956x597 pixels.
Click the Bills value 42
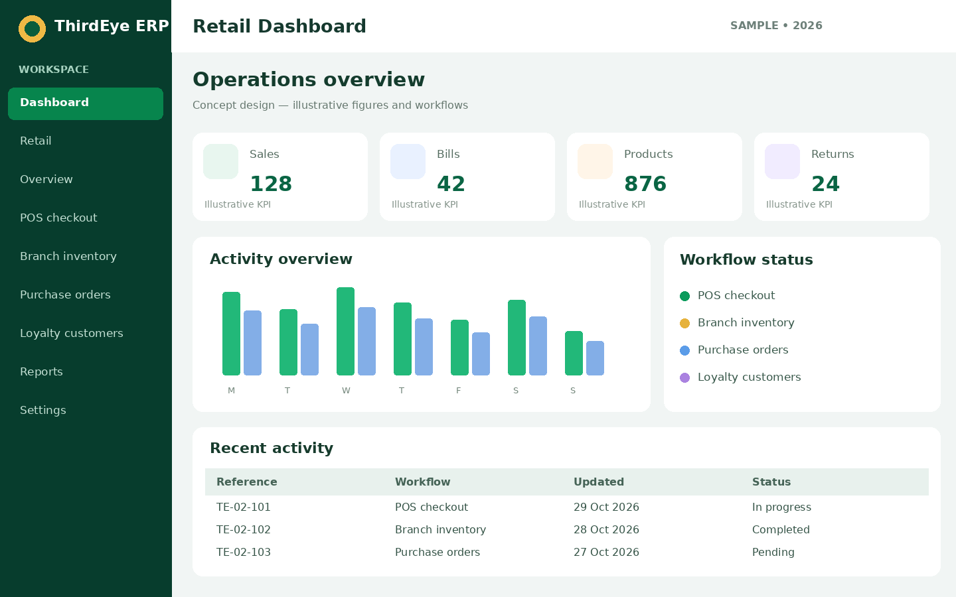[451, 184]
